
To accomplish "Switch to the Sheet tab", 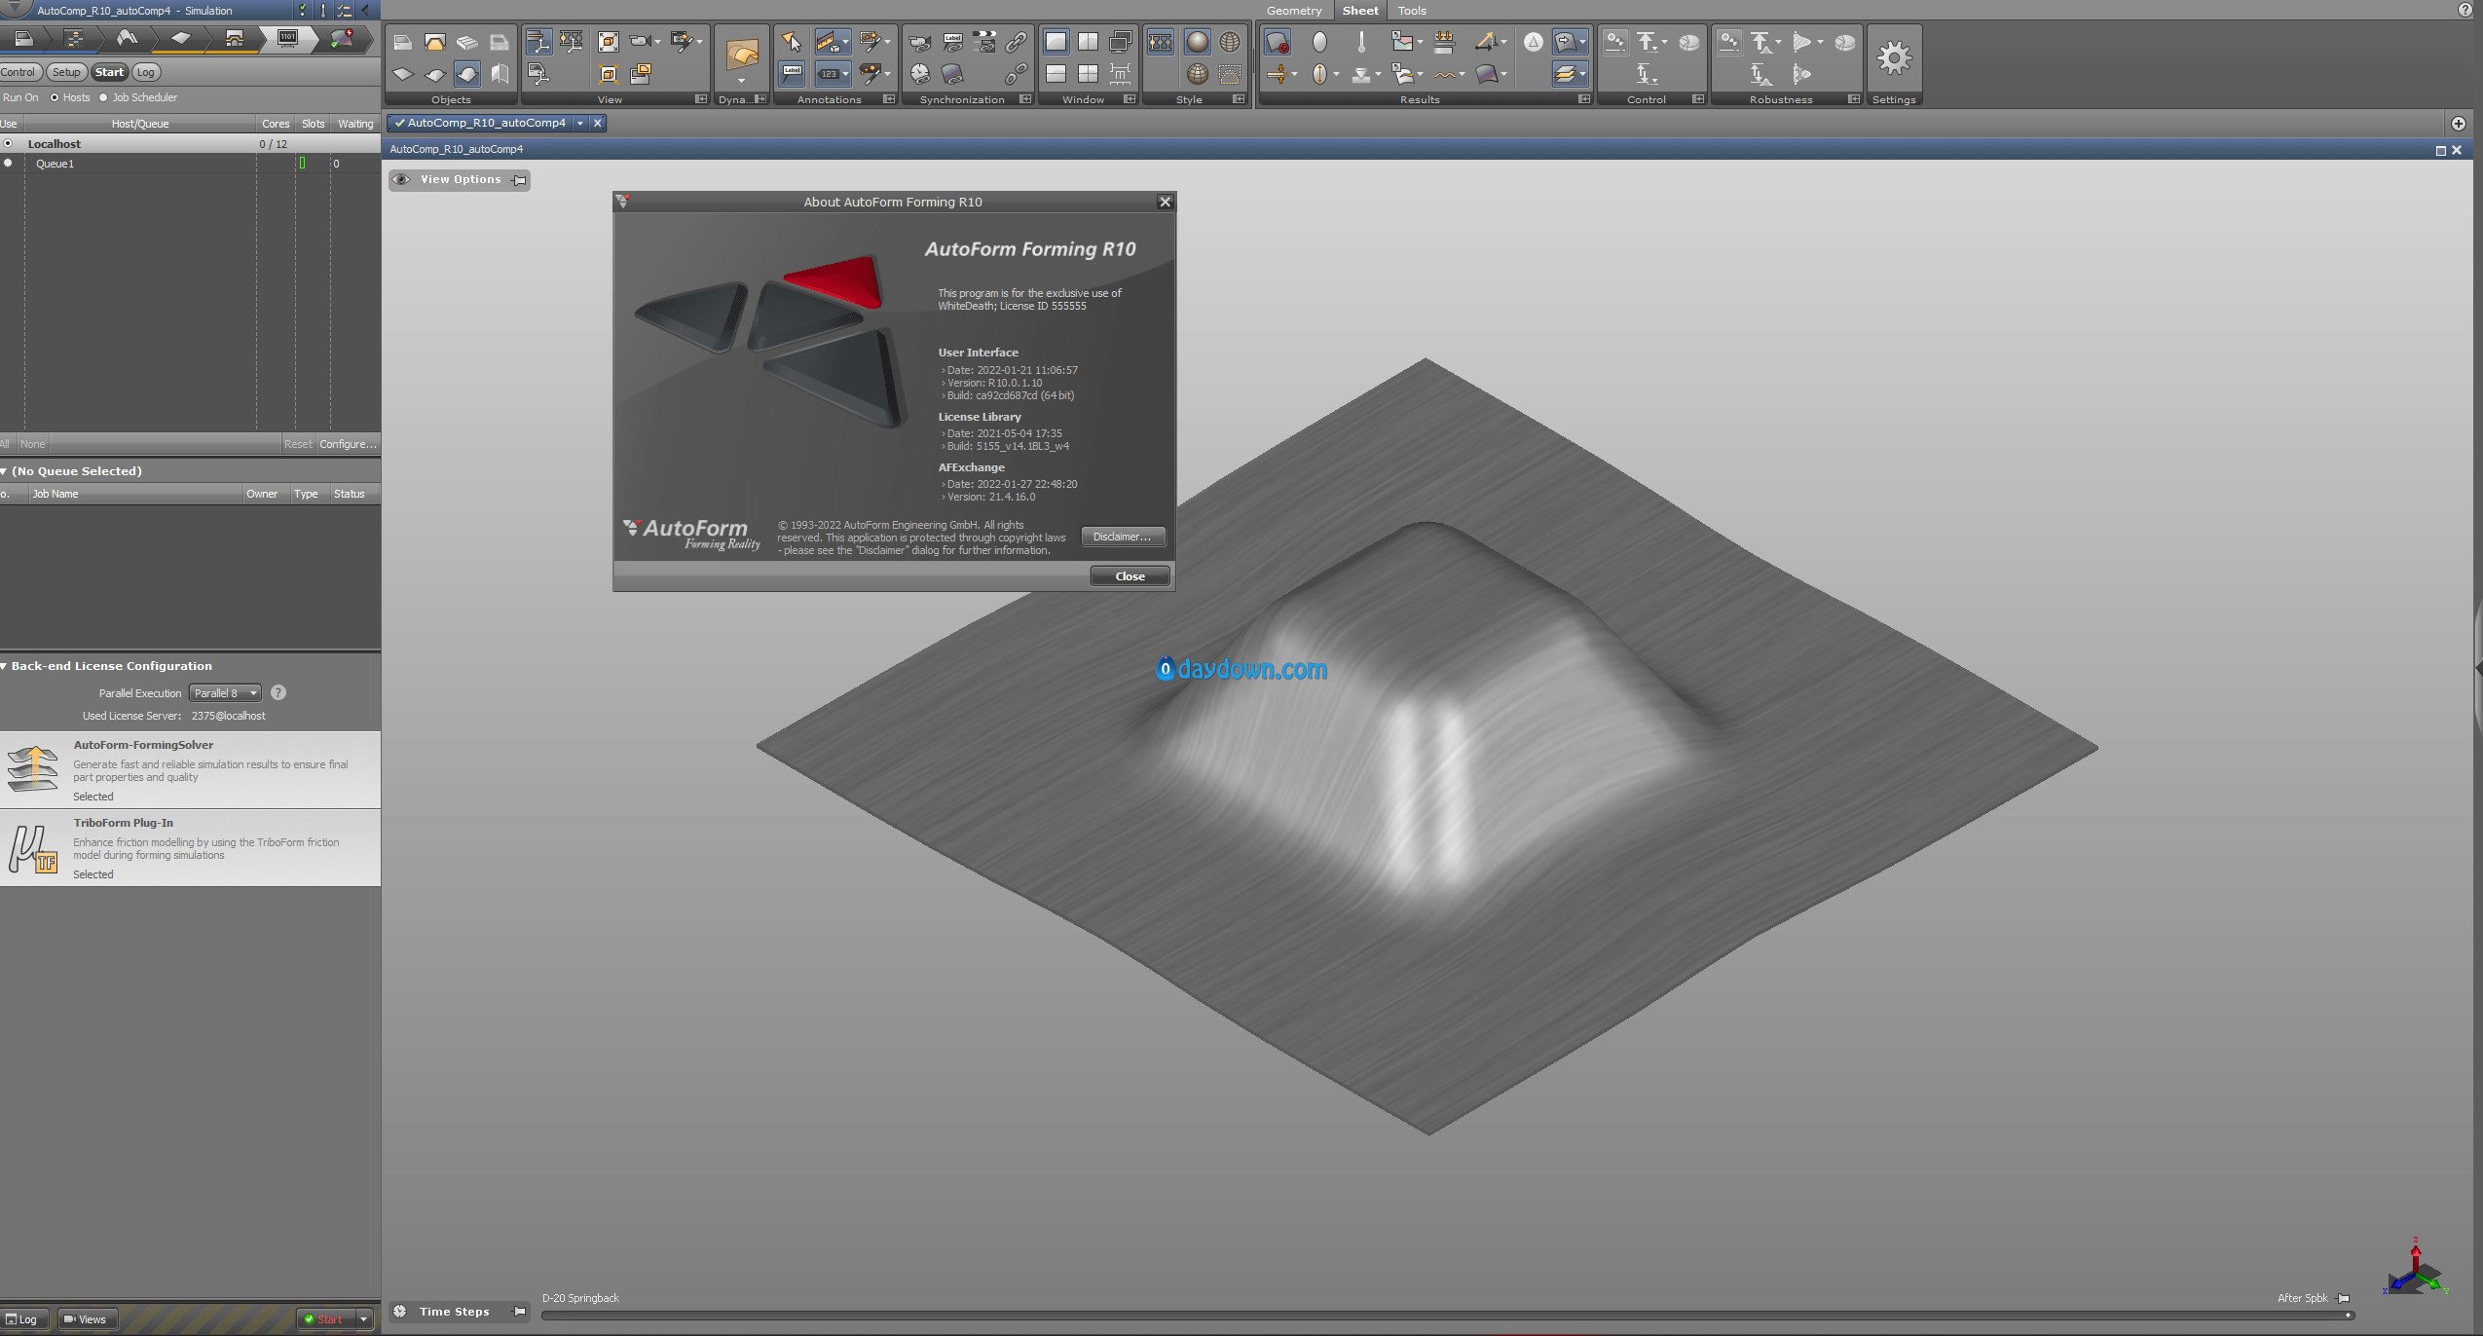I will [1360, 11].
